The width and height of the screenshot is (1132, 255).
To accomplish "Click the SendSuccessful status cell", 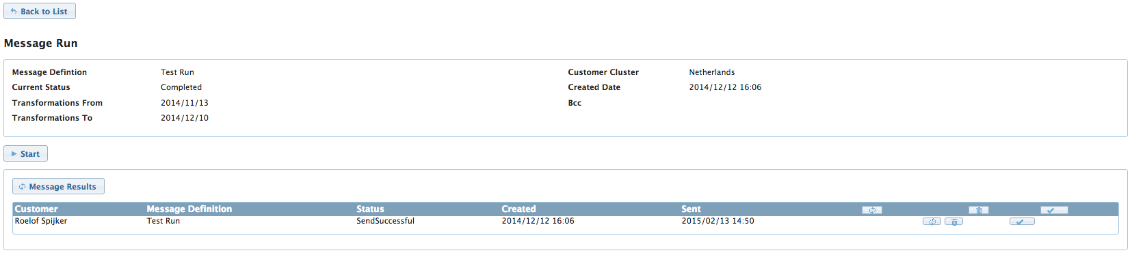I will pyautogui.click(x=385, y=221).
